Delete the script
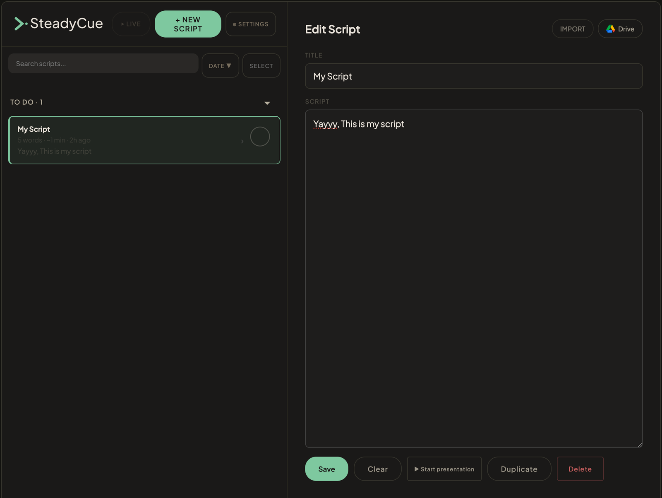The width and height of the screenshot is (662, 498). pyautogui.click(x=580, y=469)
